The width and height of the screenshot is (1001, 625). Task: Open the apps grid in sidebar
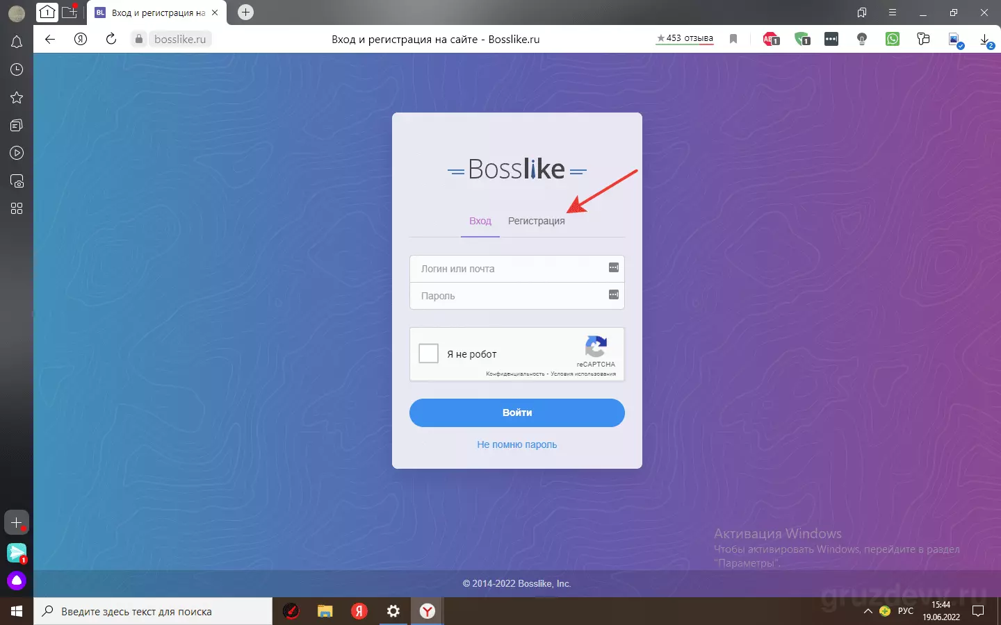(17, 208)
